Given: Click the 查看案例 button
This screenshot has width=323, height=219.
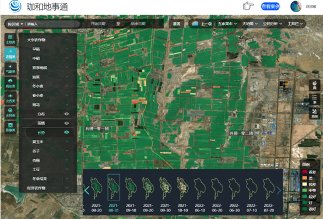Looking at the screenshot, I should pos(271,6).
